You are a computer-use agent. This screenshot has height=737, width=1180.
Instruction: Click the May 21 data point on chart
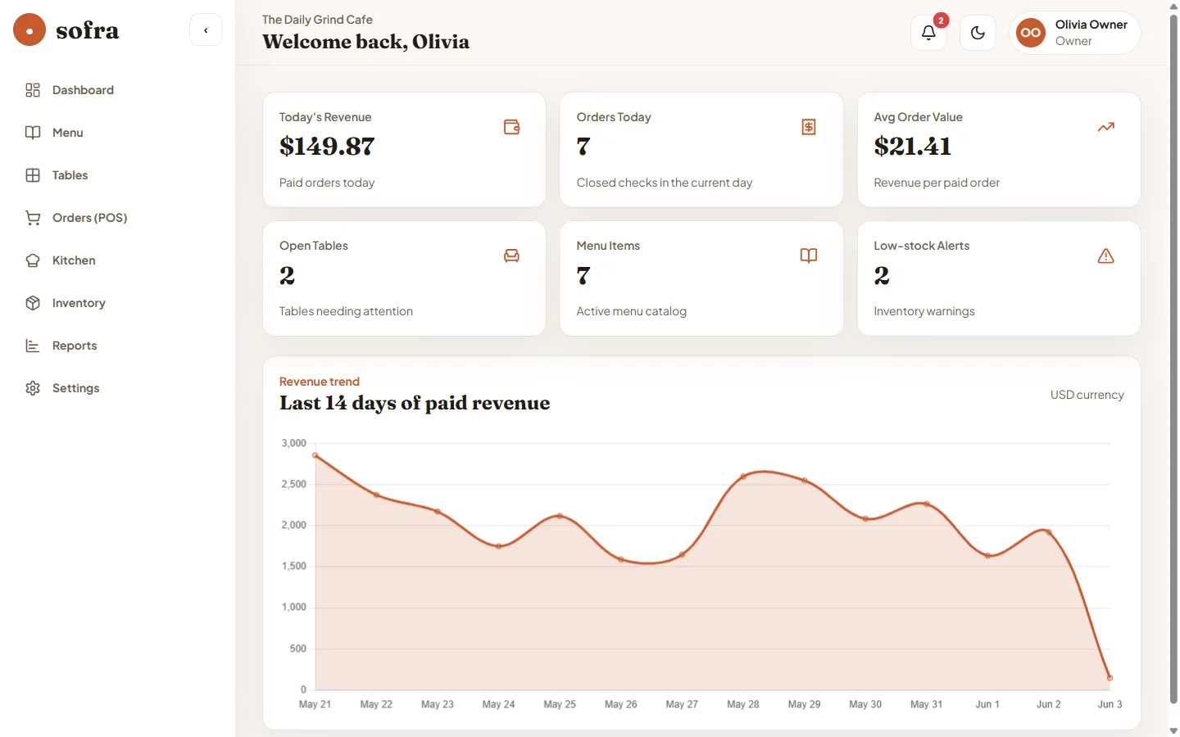point(315,455)
